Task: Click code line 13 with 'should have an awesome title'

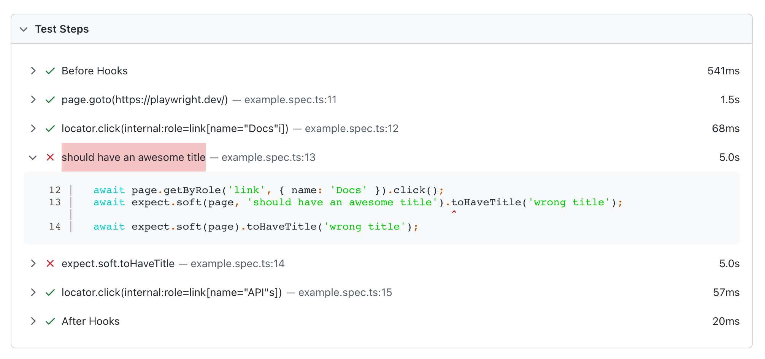Action: 358,202
